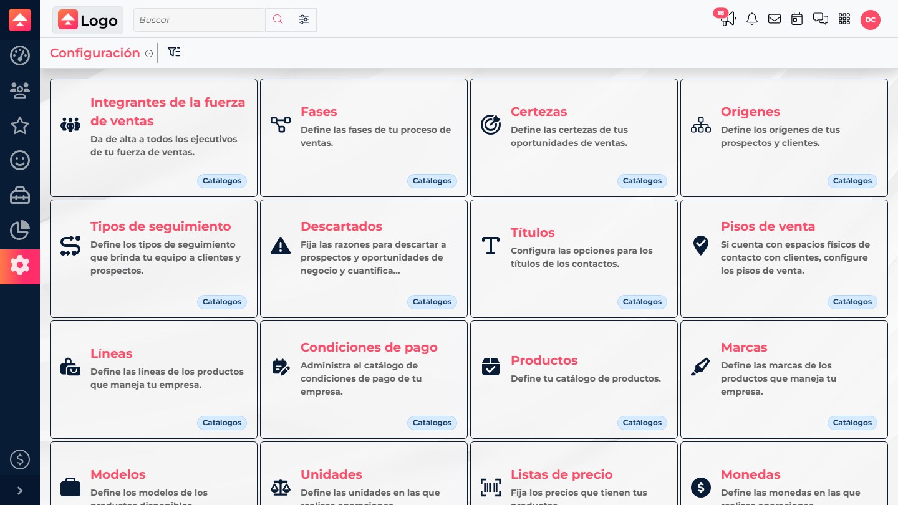Open the Fases card

pos(364,138)
